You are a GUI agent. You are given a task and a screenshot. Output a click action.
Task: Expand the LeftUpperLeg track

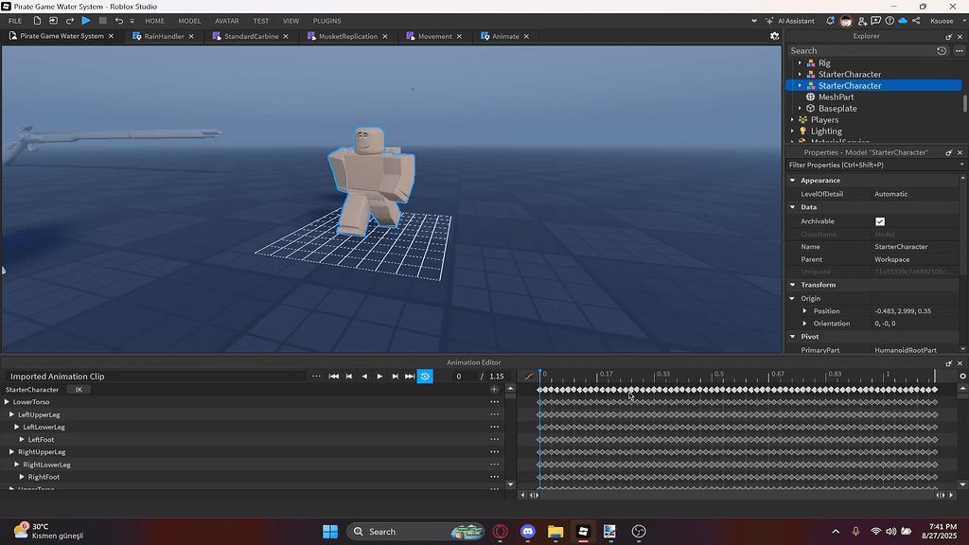pyautogui.click(x=11, y=414)
